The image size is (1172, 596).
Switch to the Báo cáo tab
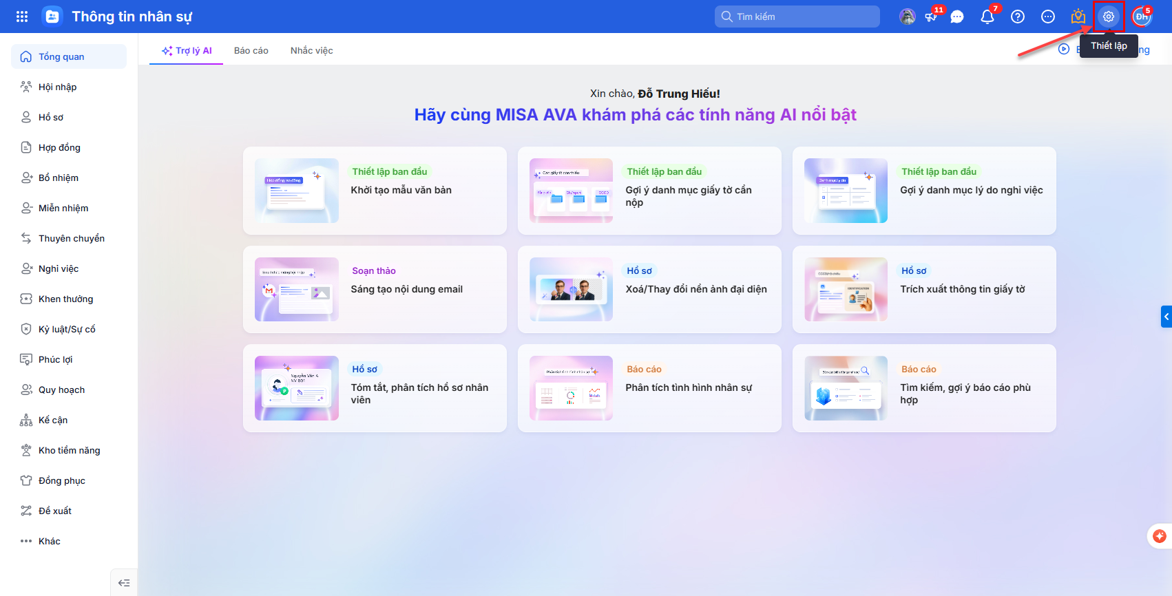pyautogui.click(x=251, y=50)
